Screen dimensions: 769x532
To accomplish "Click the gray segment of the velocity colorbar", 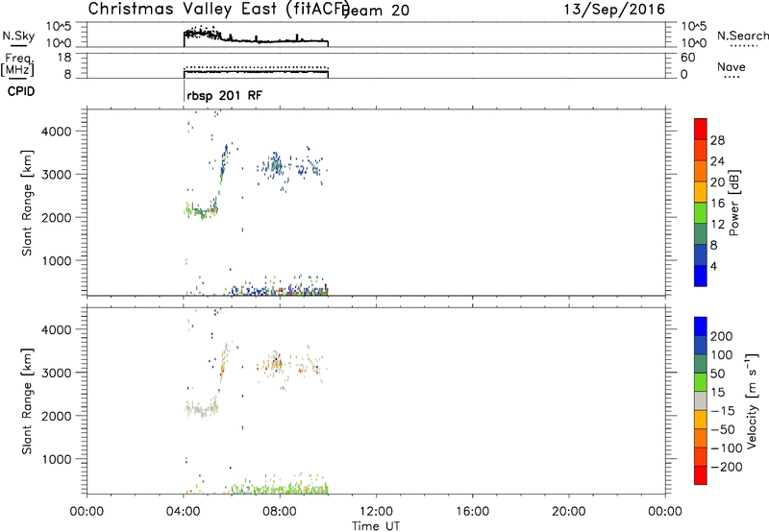I will [x=701, y=400].
